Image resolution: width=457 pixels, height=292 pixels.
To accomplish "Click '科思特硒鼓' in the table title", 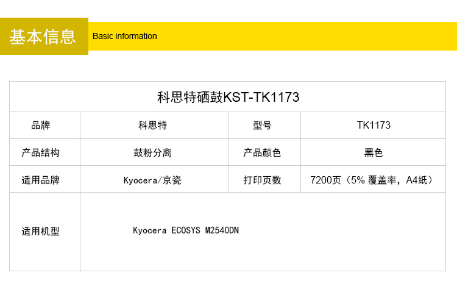I will click(190, 97).
